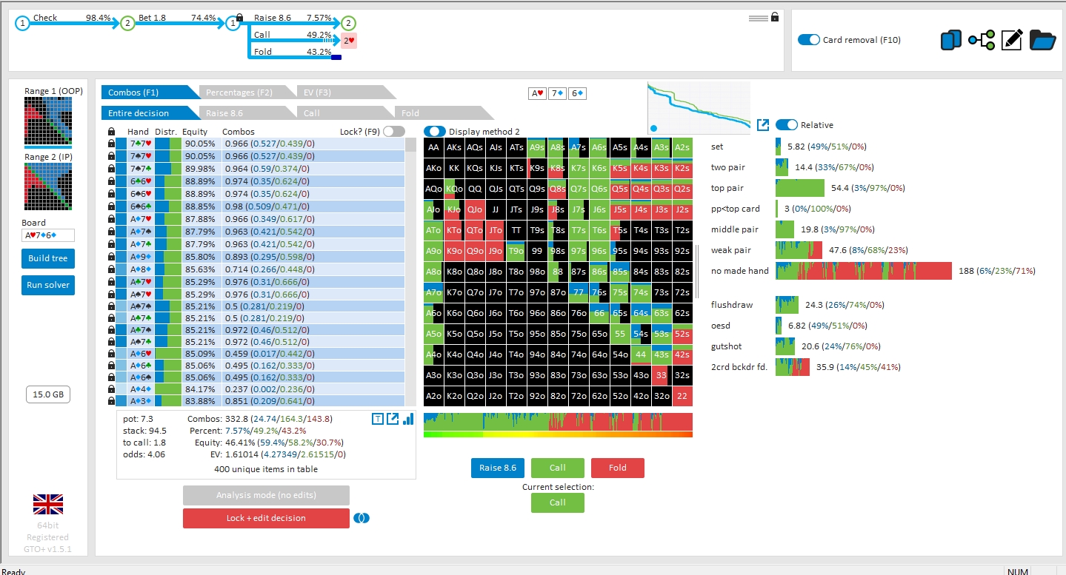Click the tree-structure icon with green nodes
Screen dimensions: 1066x575
coord(982,40)
